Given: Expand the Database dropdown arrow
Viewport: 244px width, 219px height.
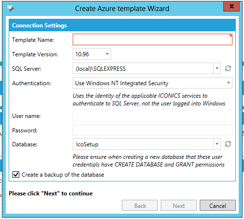Looking at the screenshot, I should tap(217, 144).
